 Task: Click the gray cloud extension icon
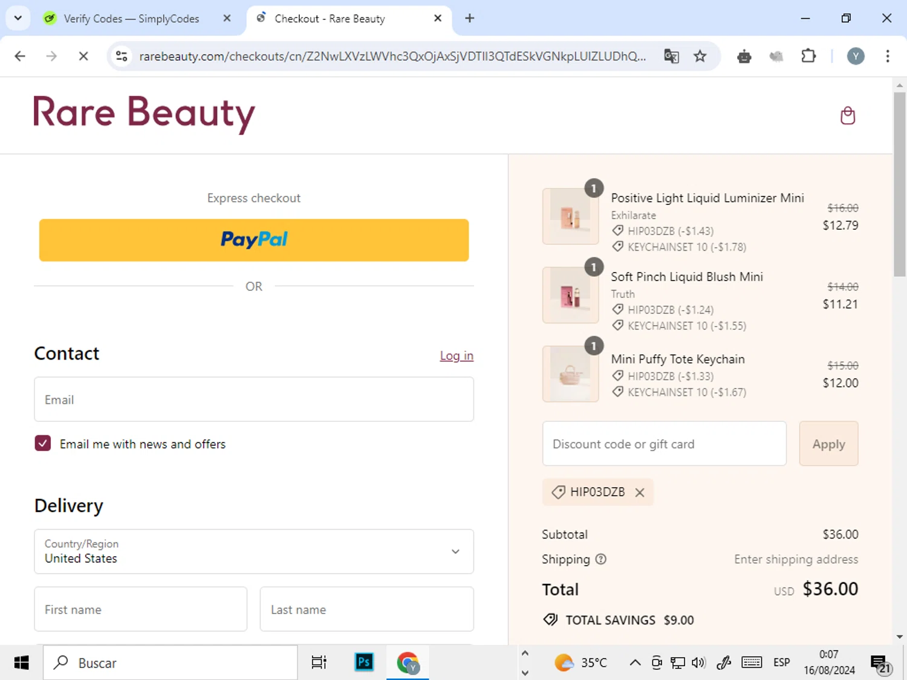(776, 56)
